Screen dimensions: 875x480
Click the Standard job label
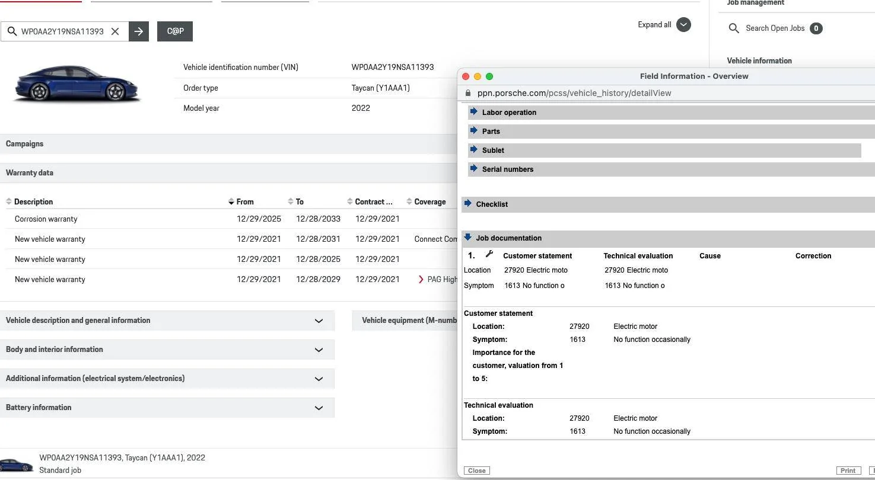[x=60, y=471]
